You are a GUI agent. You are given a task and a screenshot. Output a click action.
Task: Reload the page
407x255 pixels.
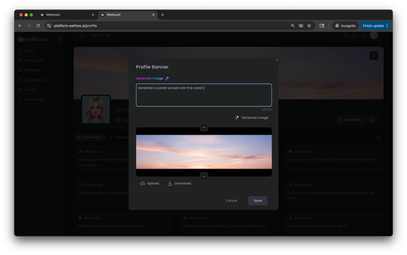tap(38, 26)
